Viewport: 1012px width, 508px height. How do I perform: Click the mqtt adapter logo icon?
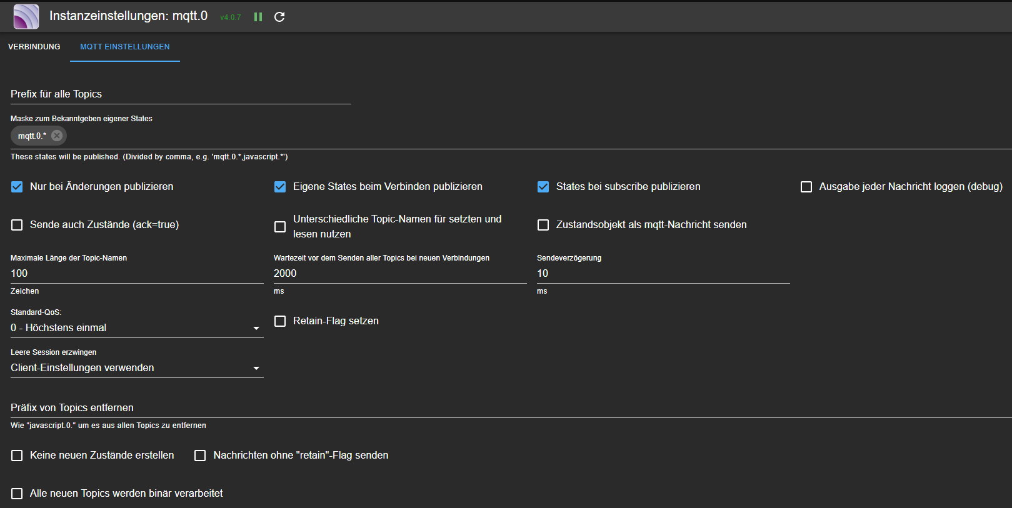tap(26, 17)
